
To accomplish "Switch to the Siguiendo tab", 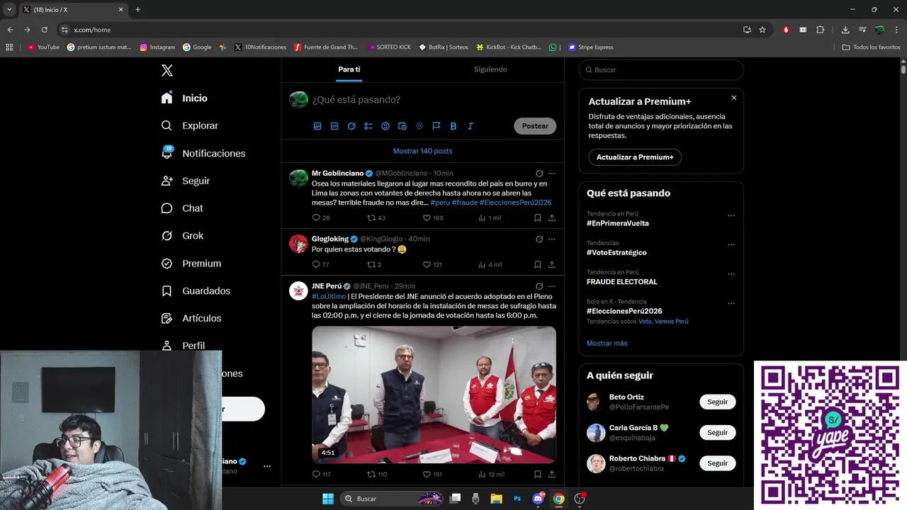I will [x=490, y=69].
